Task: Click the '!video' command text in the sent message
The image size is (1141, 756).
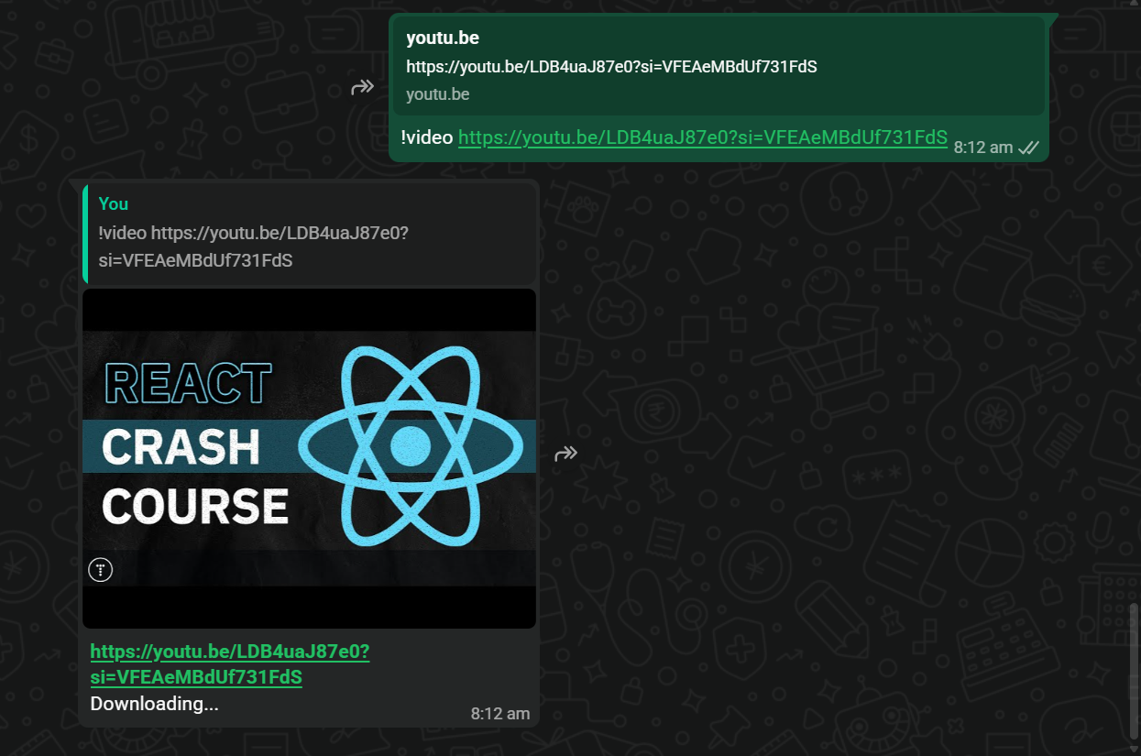Action: coord(427,137)
